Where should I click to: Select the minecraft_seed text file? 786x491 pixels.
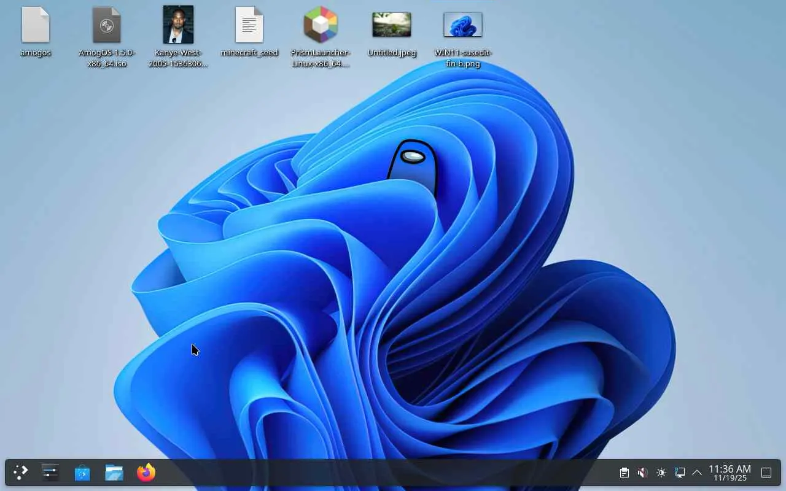click(x=249, y=25)
